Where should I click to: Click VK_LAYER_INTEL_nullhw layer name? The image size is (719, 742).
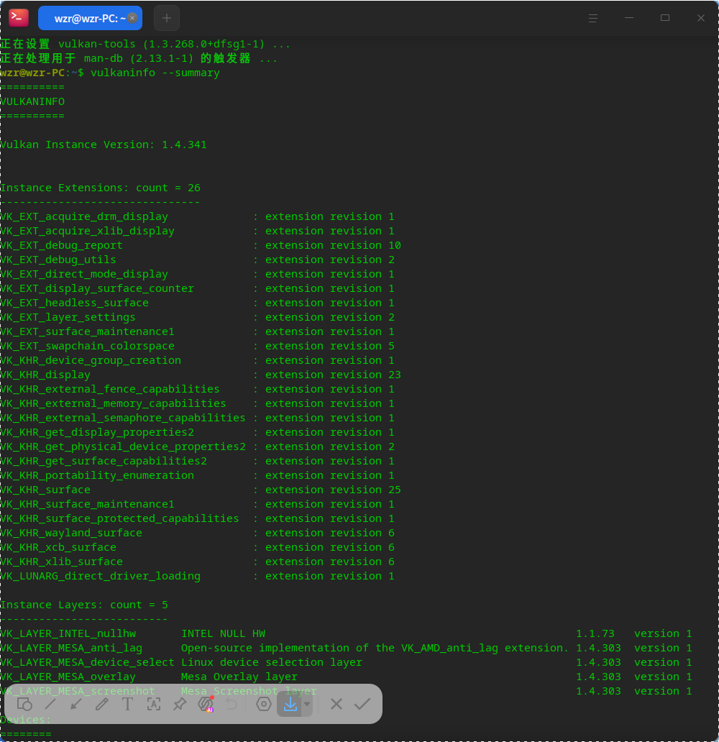pos(68,633)
